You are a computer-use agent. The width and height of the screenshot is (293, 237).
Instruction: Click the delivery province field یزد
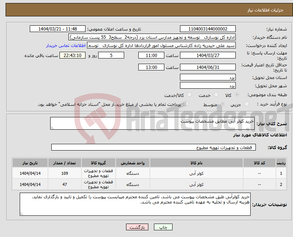(x=207, y=77)
